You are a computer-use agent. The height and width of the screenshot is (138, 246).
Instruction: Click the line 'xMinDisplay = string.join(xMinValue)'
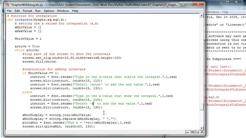click(x=57, y=115)
